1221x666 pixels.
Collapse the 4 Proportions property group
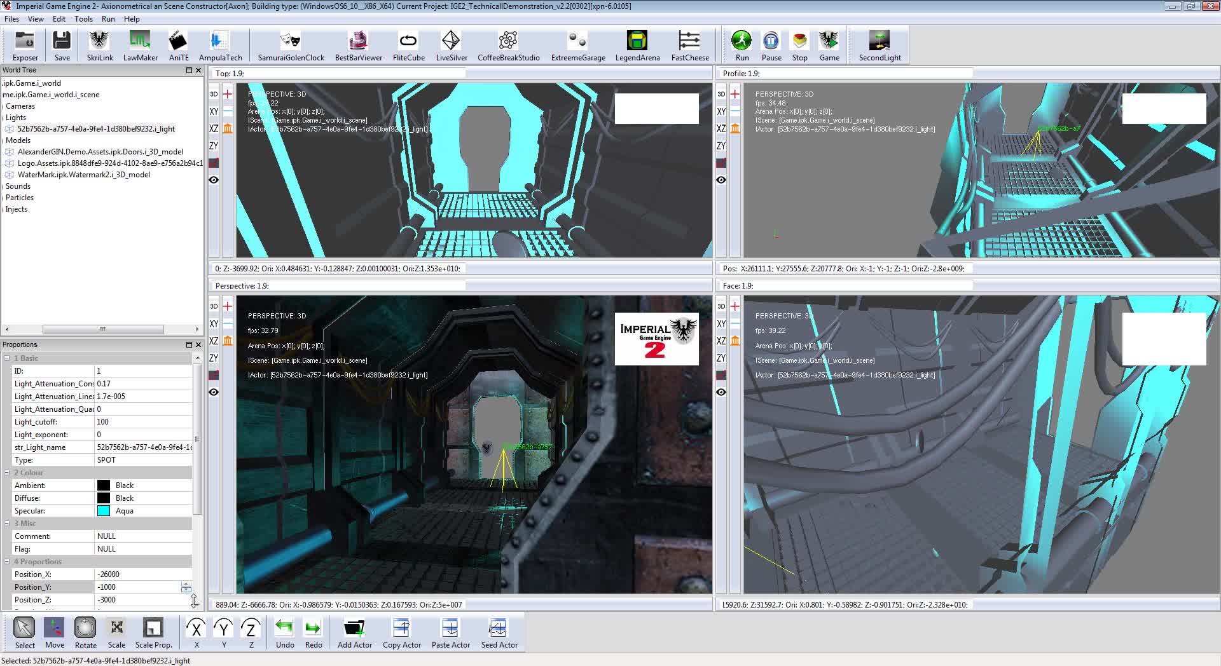(7, 562)
